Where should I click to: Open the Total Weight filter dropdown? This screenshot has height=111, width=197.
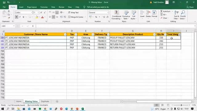(180, 35)
